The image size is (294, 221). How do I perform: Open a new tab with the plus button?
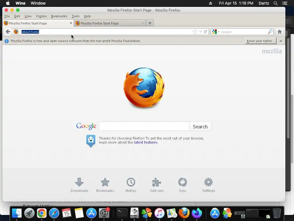tap(150, 23)
